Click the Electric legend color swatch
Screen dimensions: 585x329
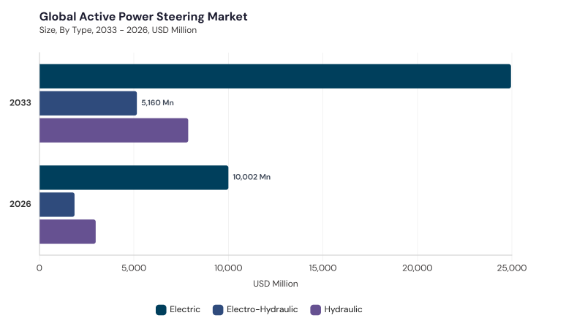click(x=161, y=309)
